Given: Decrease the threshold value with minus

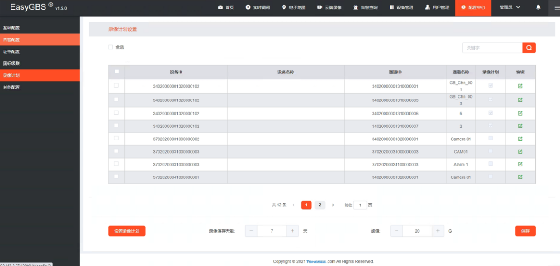Looking at the screenshot, I should click(x=397, y=231).
